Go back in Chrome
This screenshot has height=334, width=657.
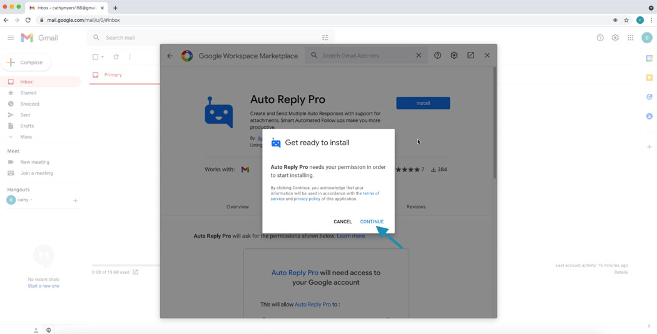pos(6,20)
